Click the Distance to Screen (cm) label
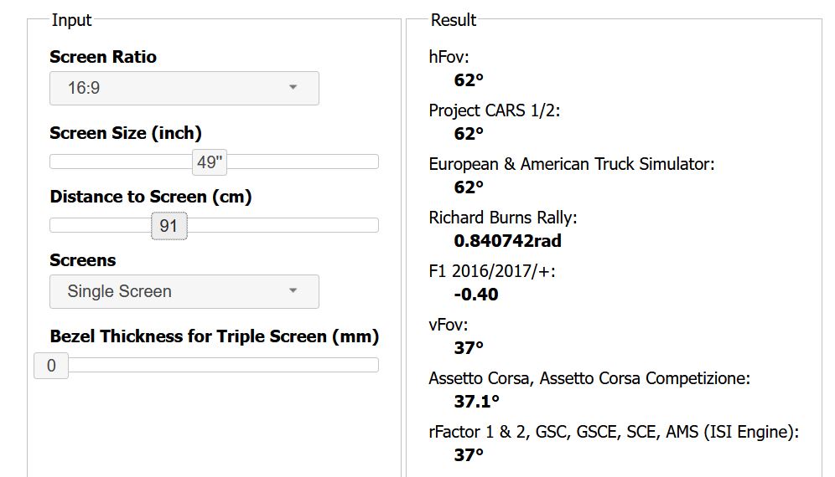 tap(151, 197)
